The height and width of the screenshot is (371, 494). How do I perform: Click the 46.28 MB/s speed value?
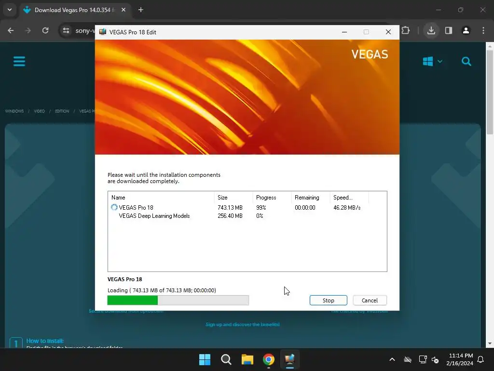tap(347, 208)
